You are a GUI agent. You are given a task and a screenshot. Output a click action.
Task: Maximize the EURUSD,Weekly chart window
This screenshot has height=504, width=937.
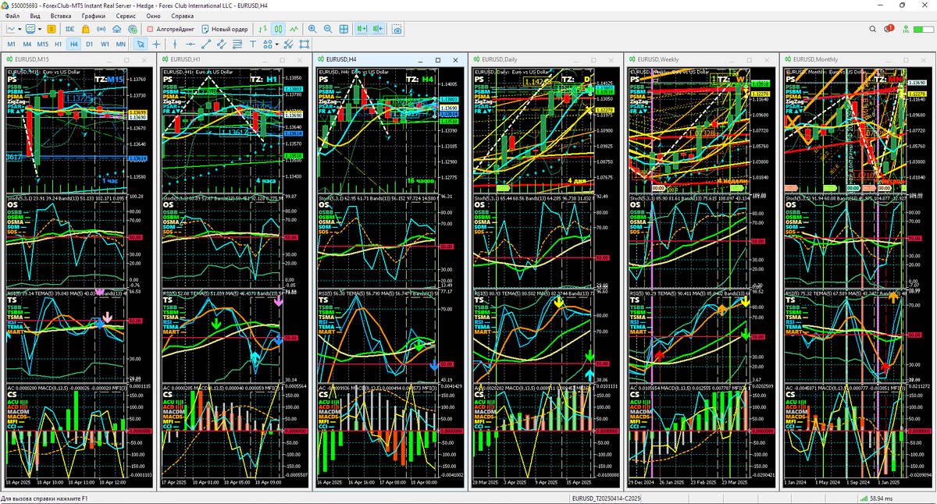(751, 59)
